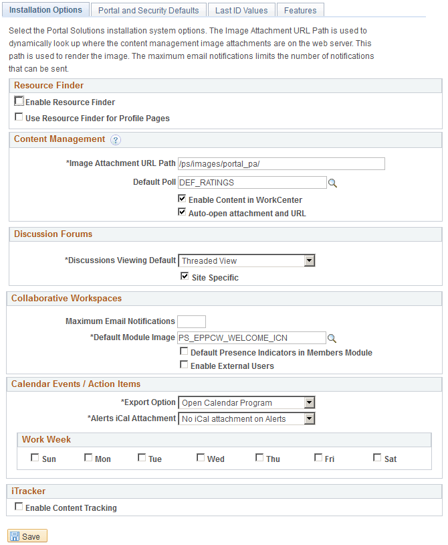View the Features tab

(x=300, y=10)
